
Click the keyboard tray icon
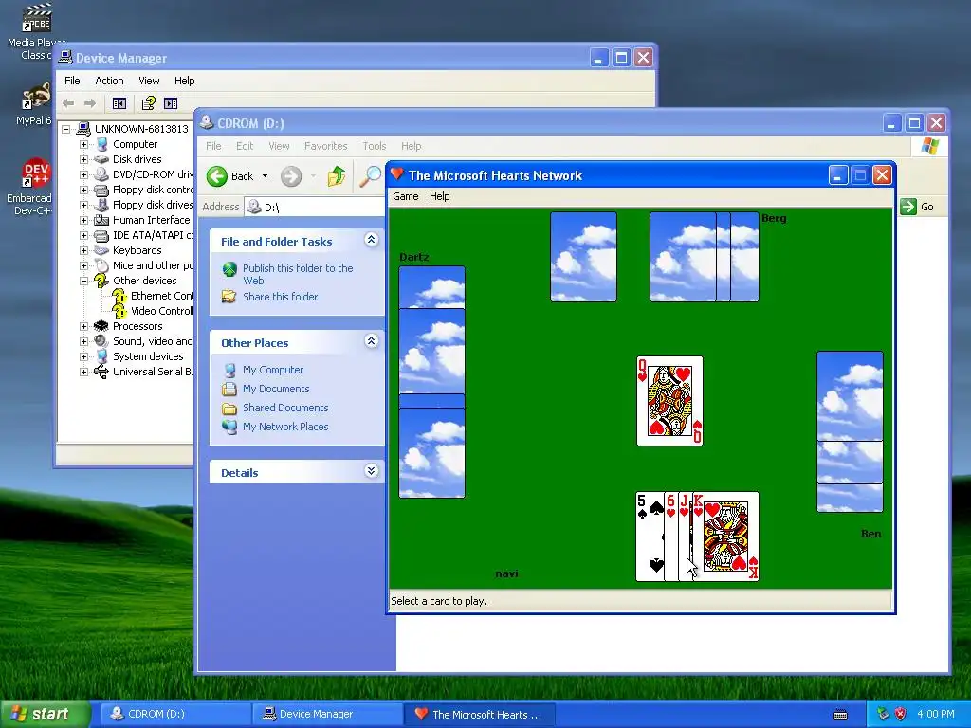(840, 715)
